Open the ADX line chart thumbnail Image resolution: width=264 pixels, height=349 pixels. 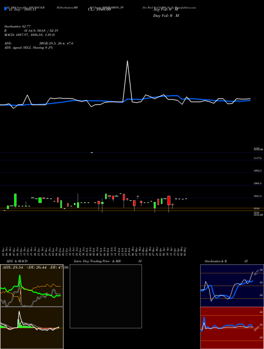pos(32,286)
